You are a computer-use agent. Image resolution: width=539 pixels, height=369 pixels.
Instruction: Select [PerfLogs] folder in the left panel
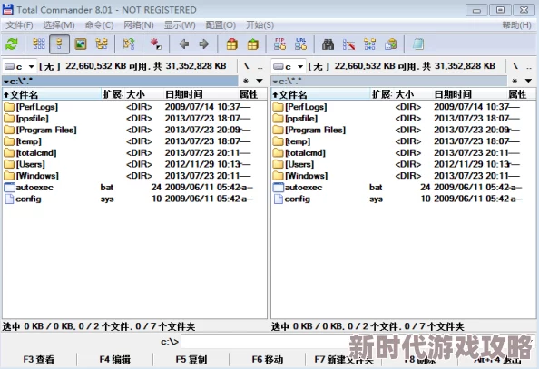[134, 107]
